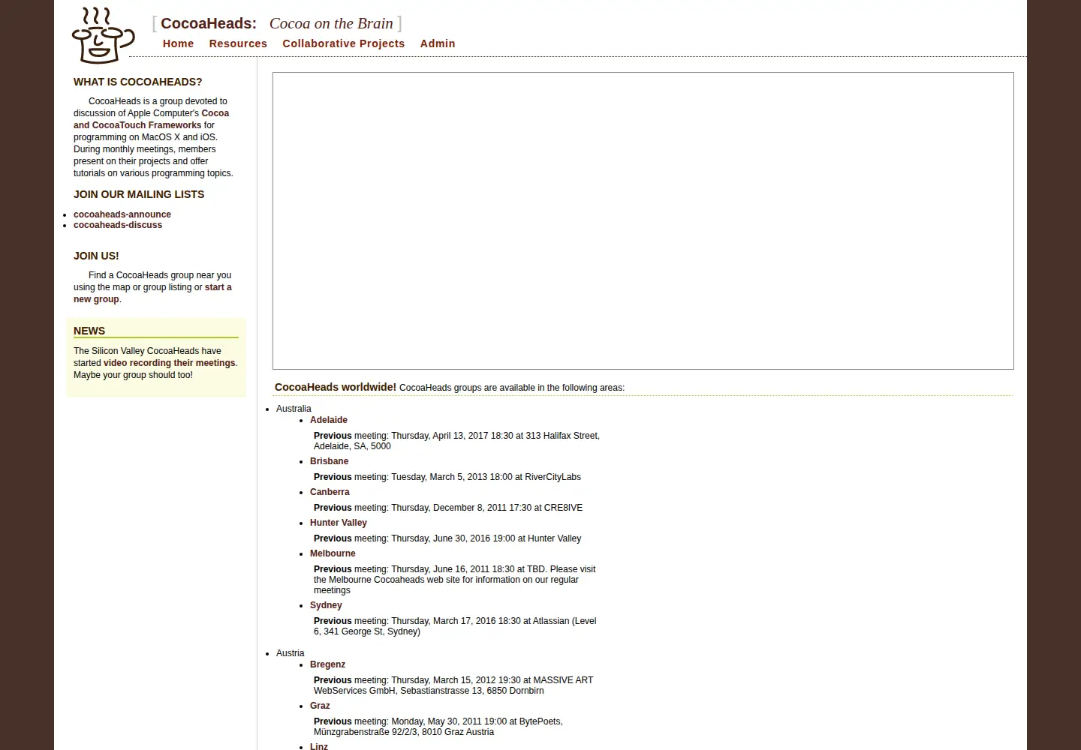
Task: Follow the Cocoa and CocoaTouch Frameworks link
Action: [x=152, y=119]
